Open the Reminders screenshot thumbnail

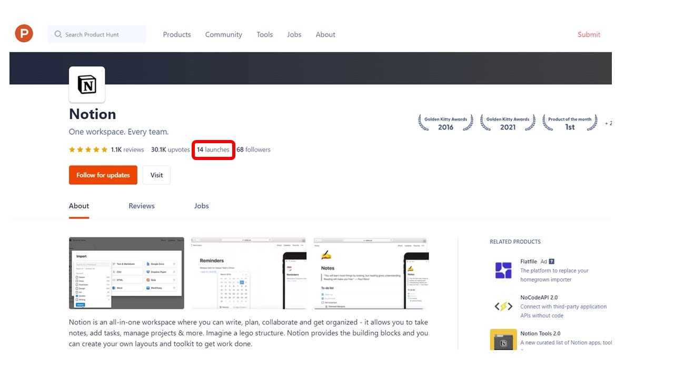(x=249, y=273)
